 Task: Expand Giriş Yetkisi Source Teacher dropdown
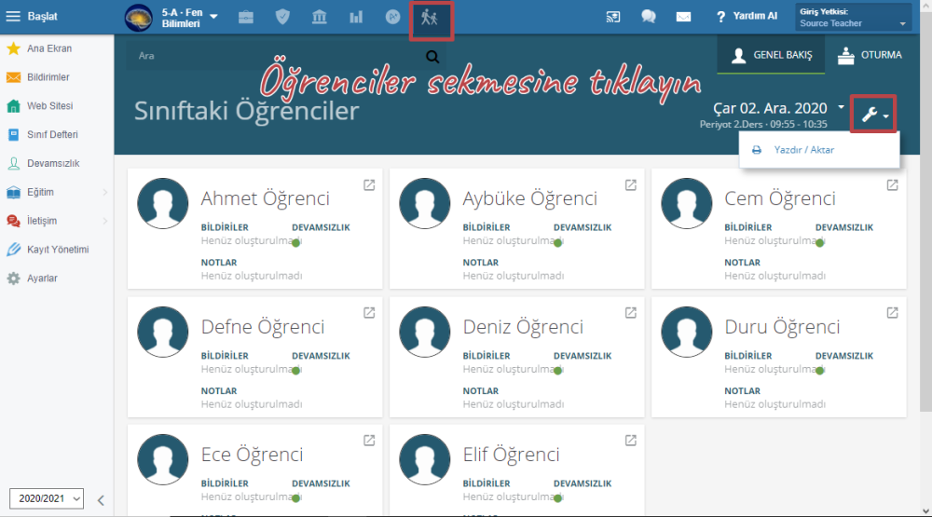point(853,17)
